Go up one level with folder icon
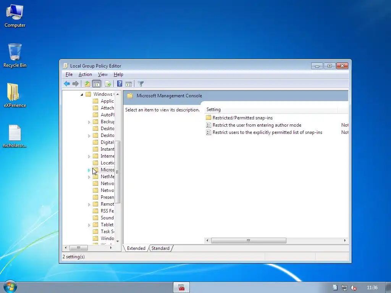Viewport: 391px width, 293px height. pos(87,84)
